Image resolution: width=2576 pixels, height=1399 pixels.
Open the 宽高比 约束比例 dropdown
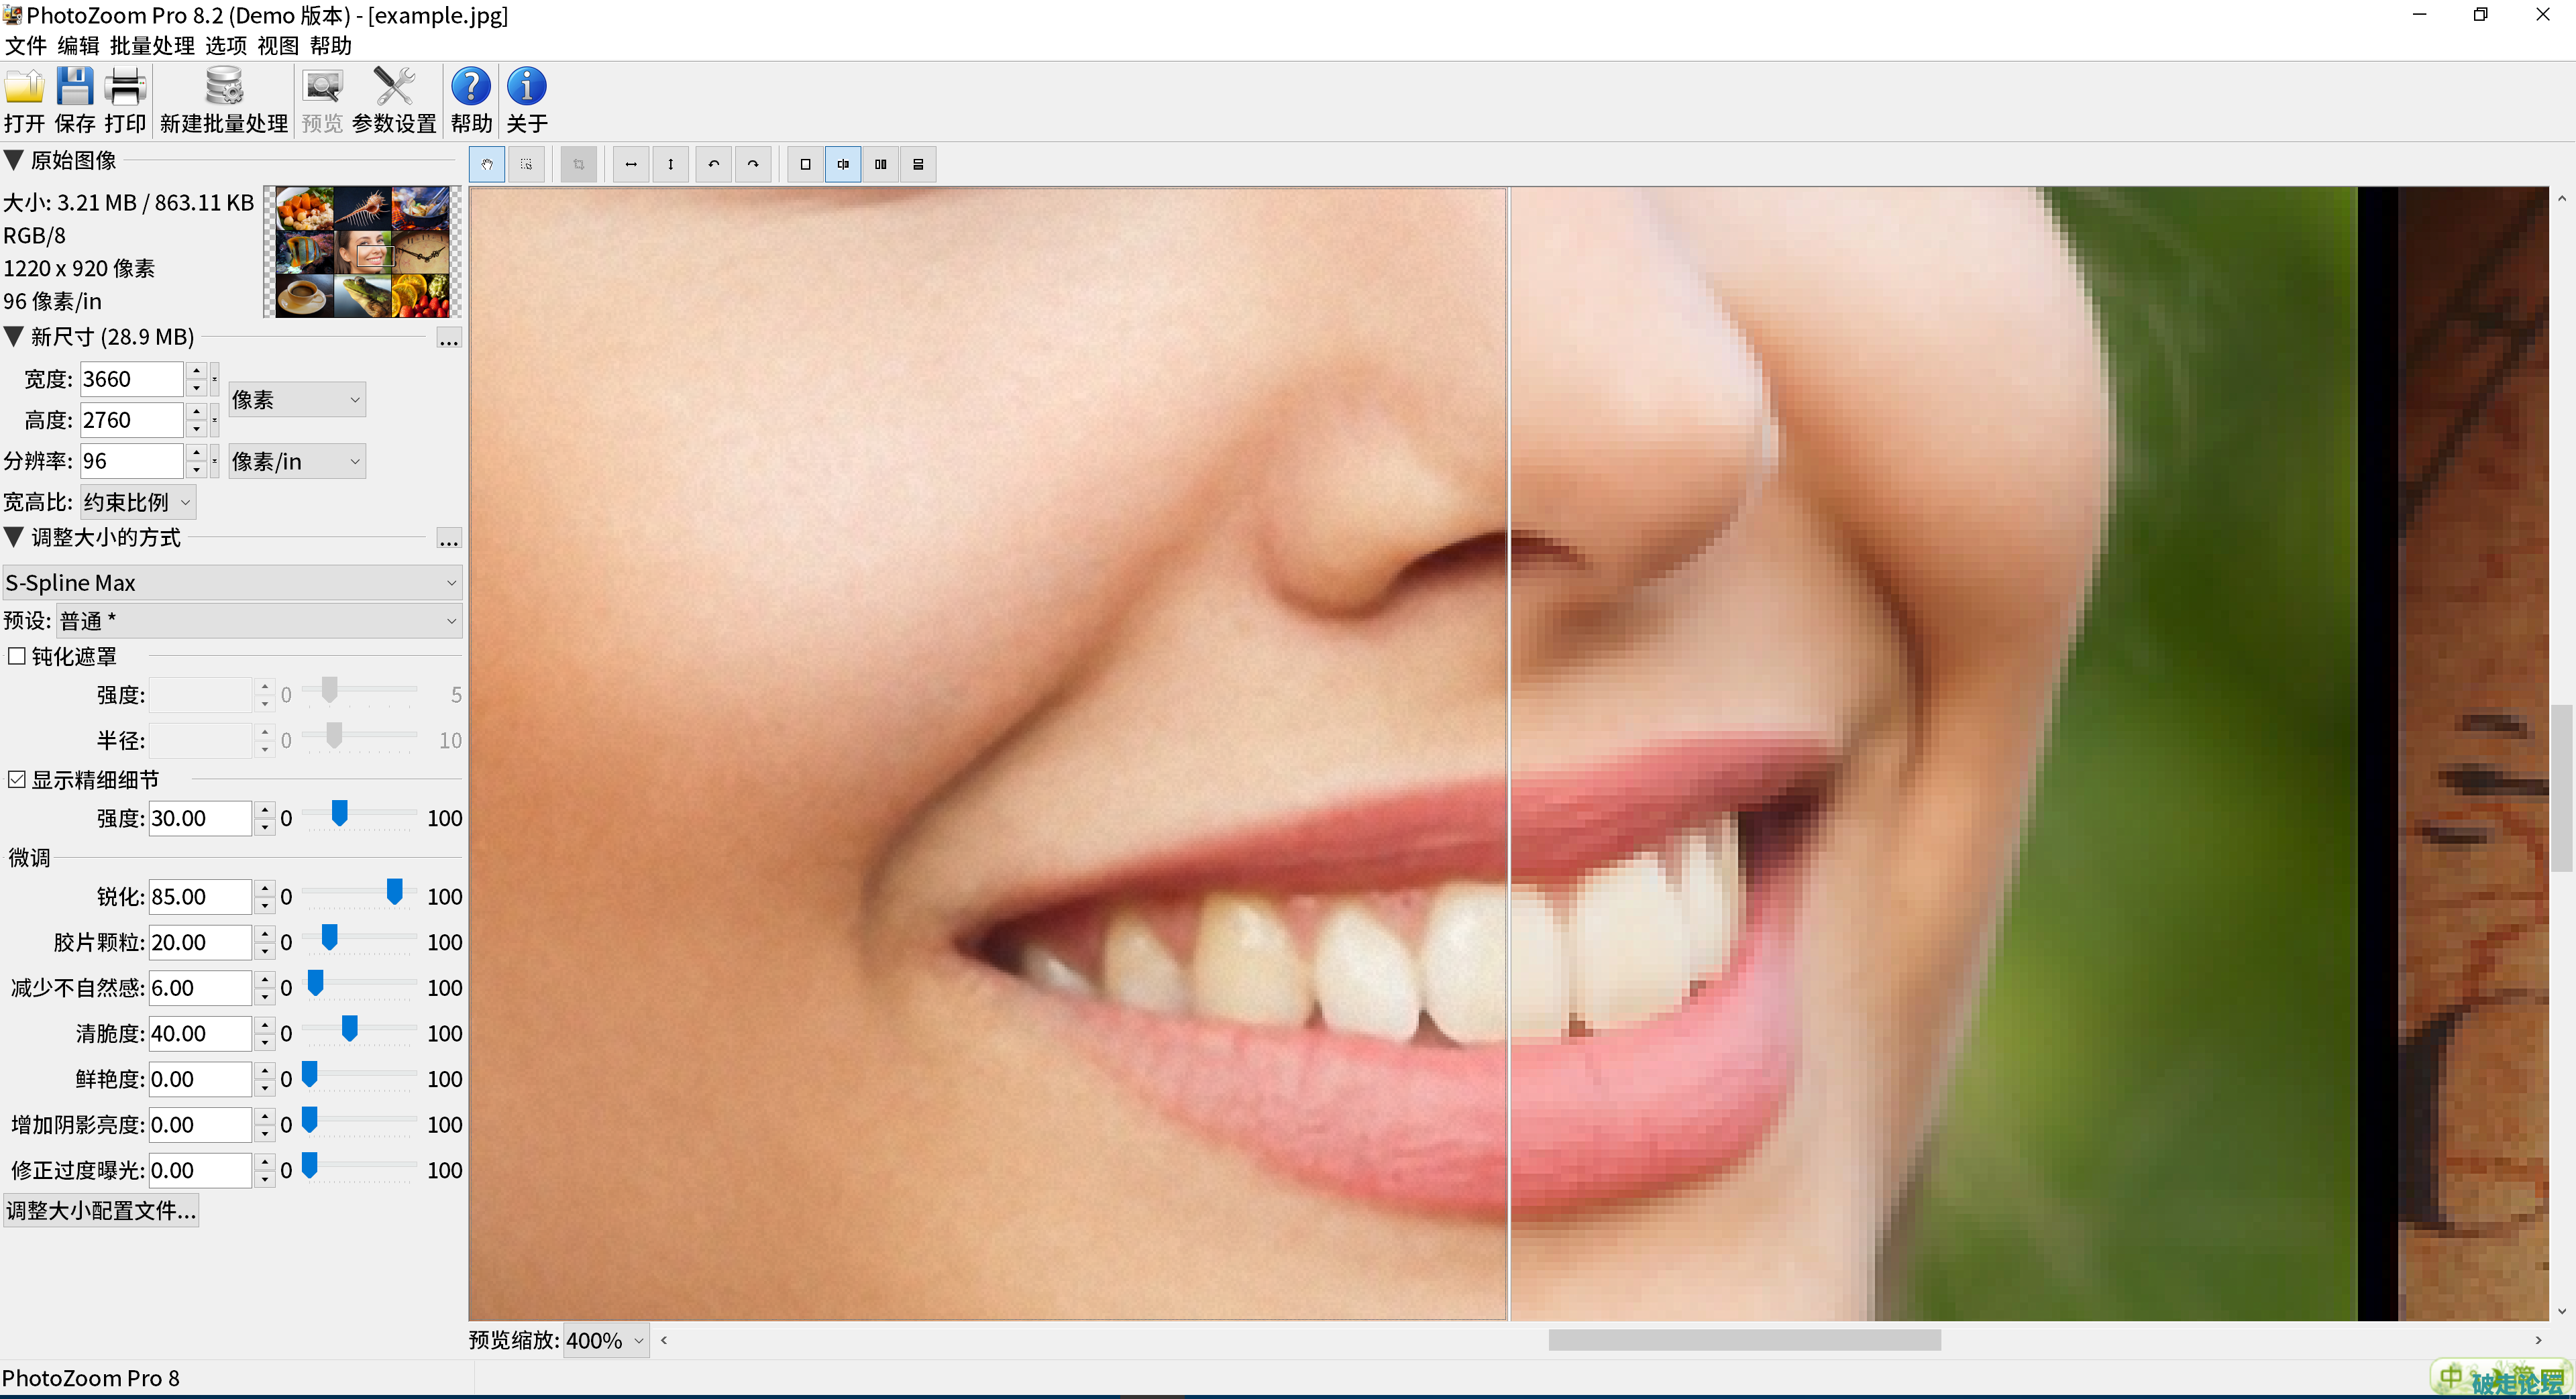(137, 502)
